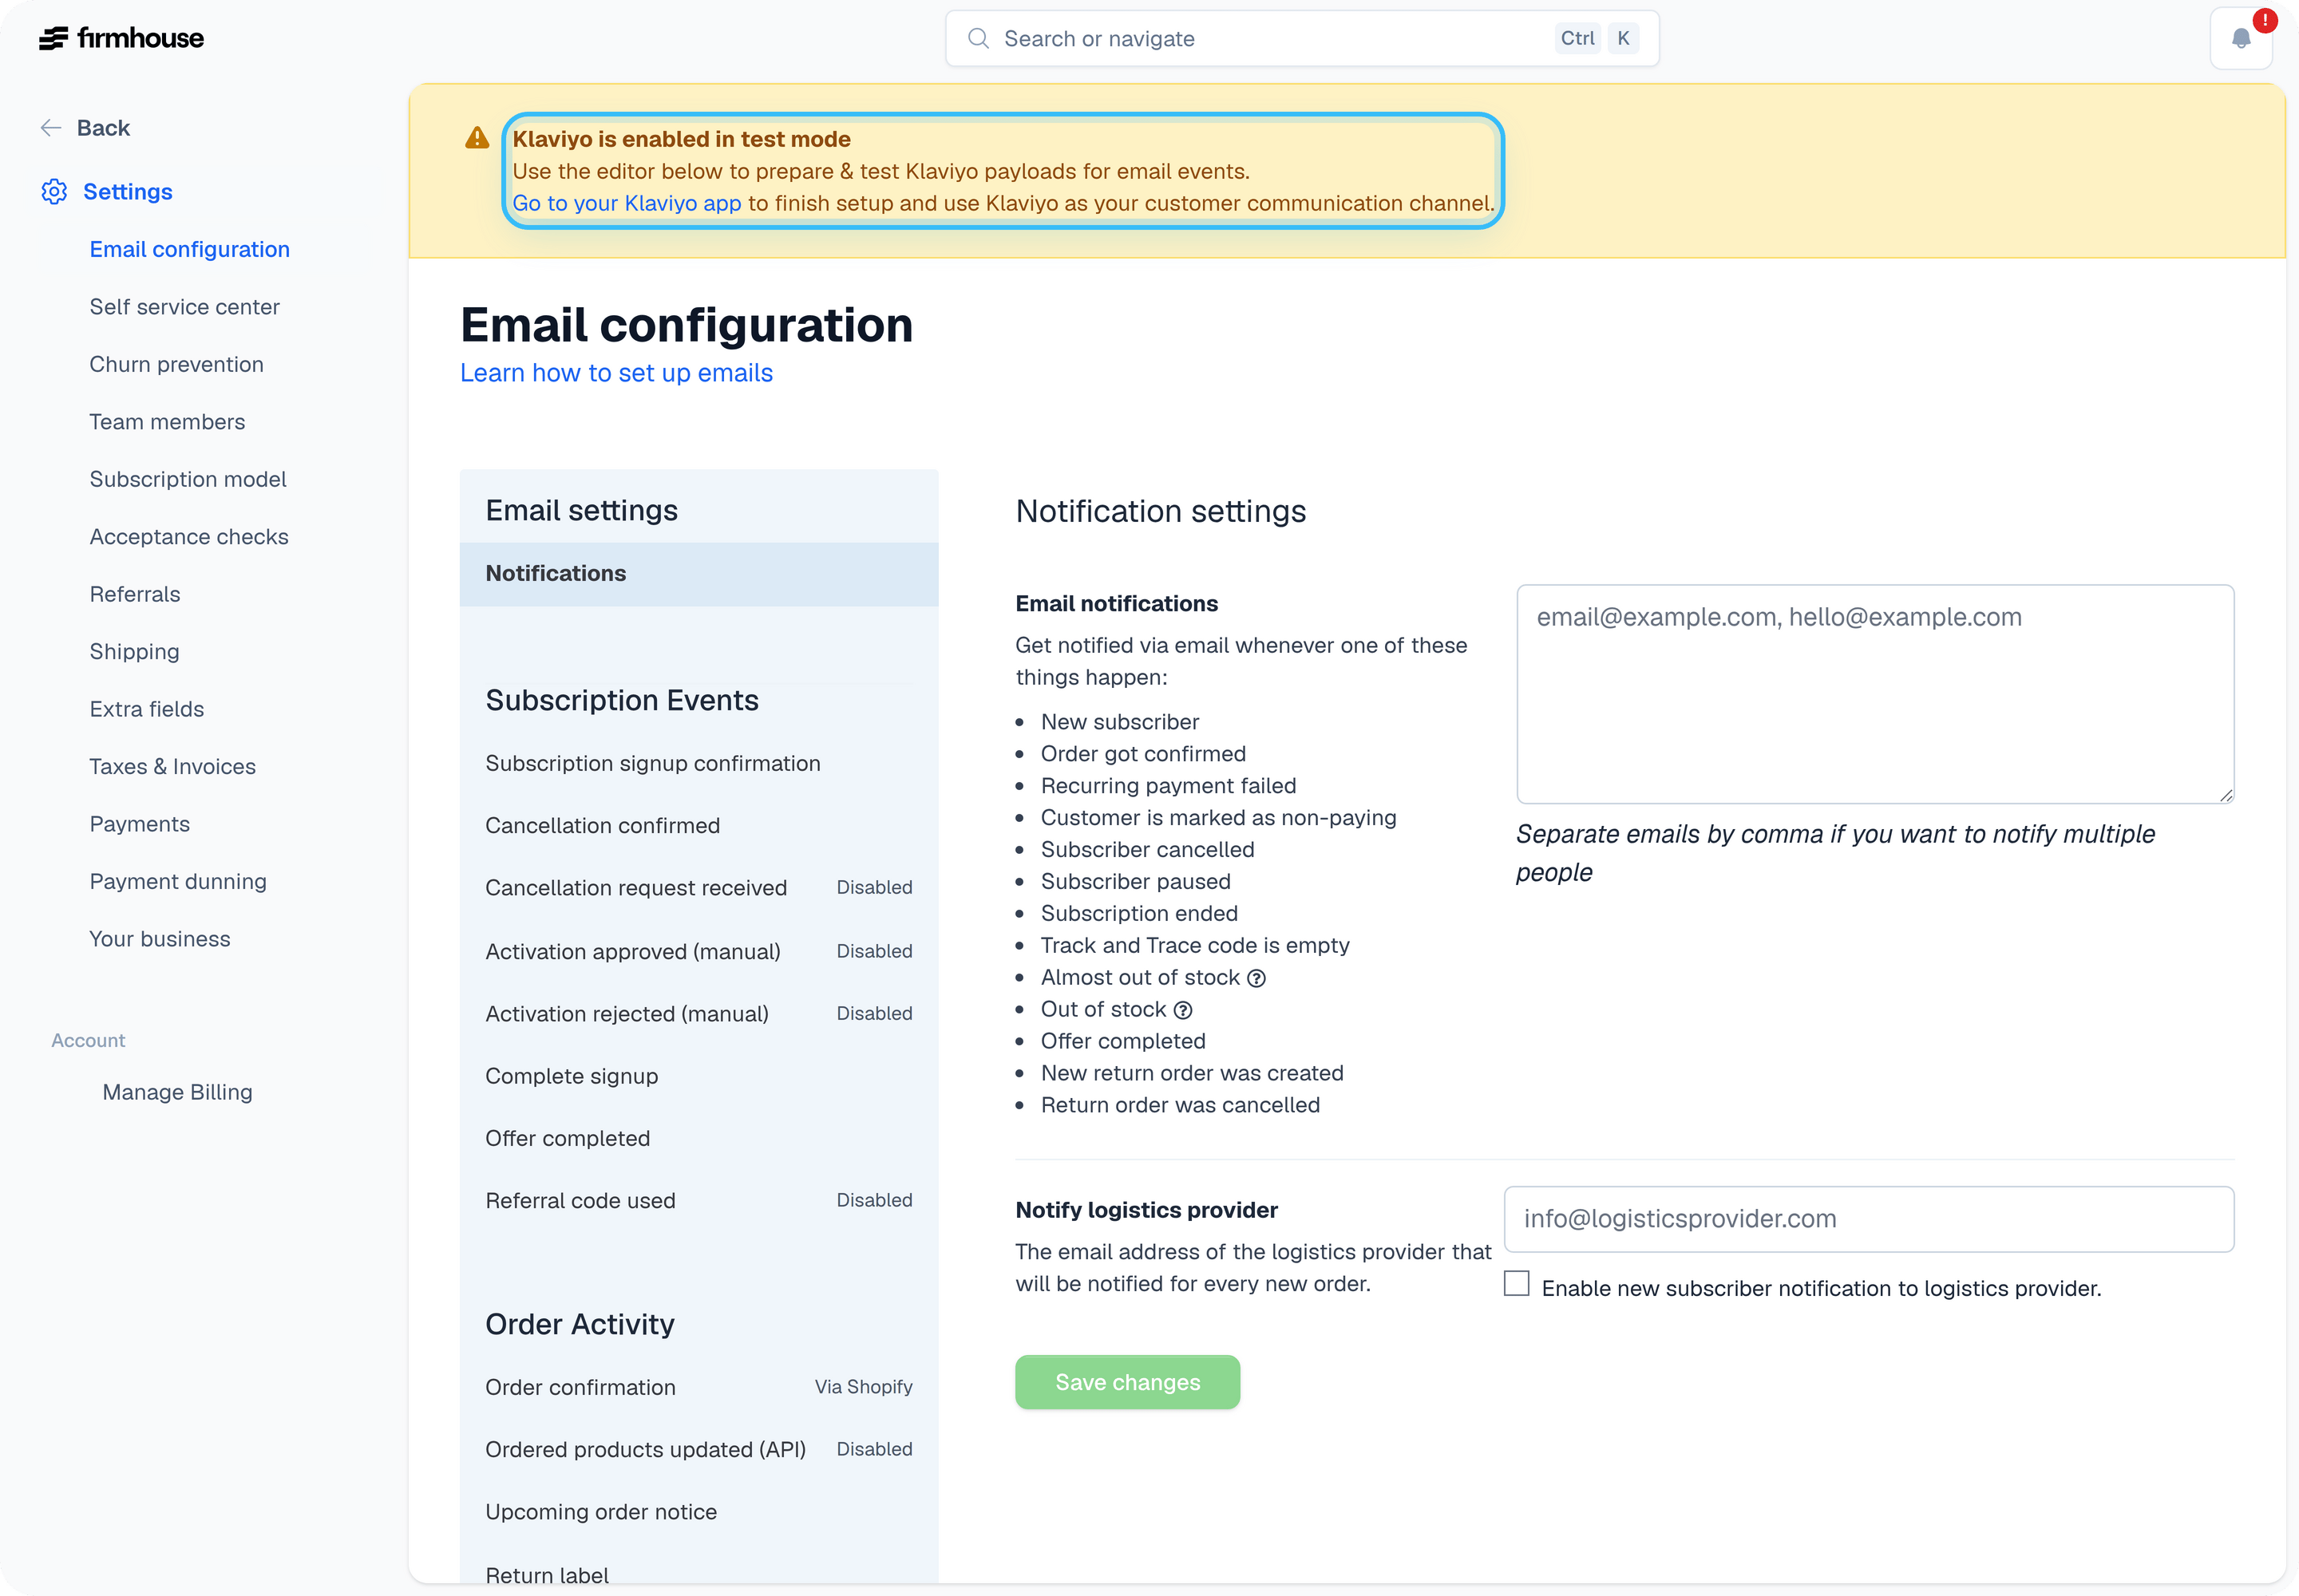
Task: Open Taxes & Invoices settings
Action: pos(172,767)
